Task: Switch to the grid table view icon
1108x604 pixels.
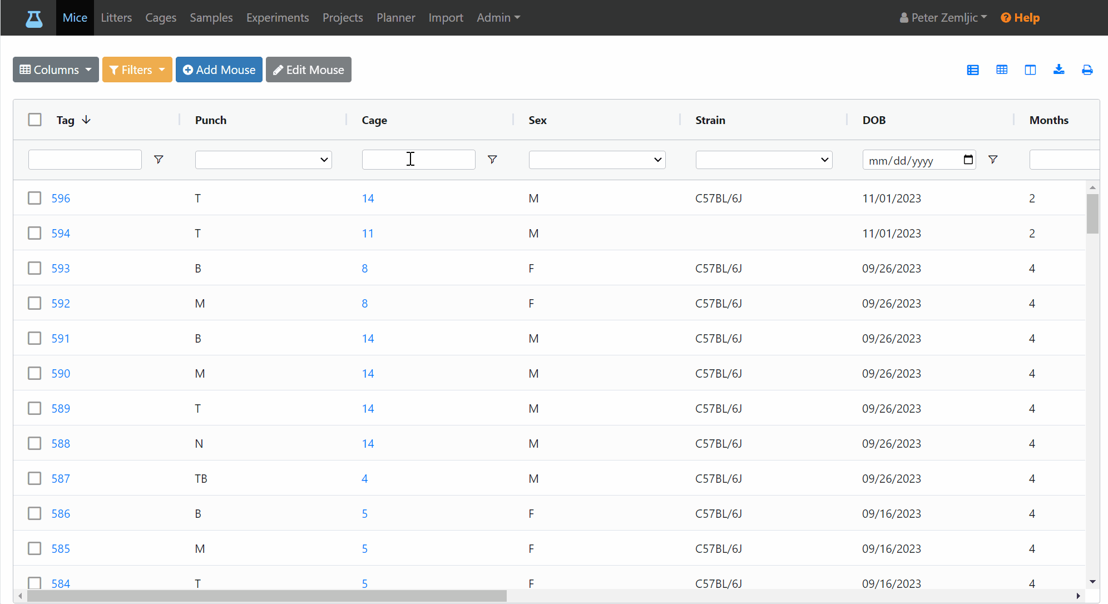Action: pos(1002,70)
